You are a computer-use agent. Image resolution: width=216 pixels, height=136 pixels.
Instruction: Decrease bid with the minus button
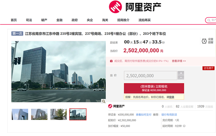(x=181, y=78)
